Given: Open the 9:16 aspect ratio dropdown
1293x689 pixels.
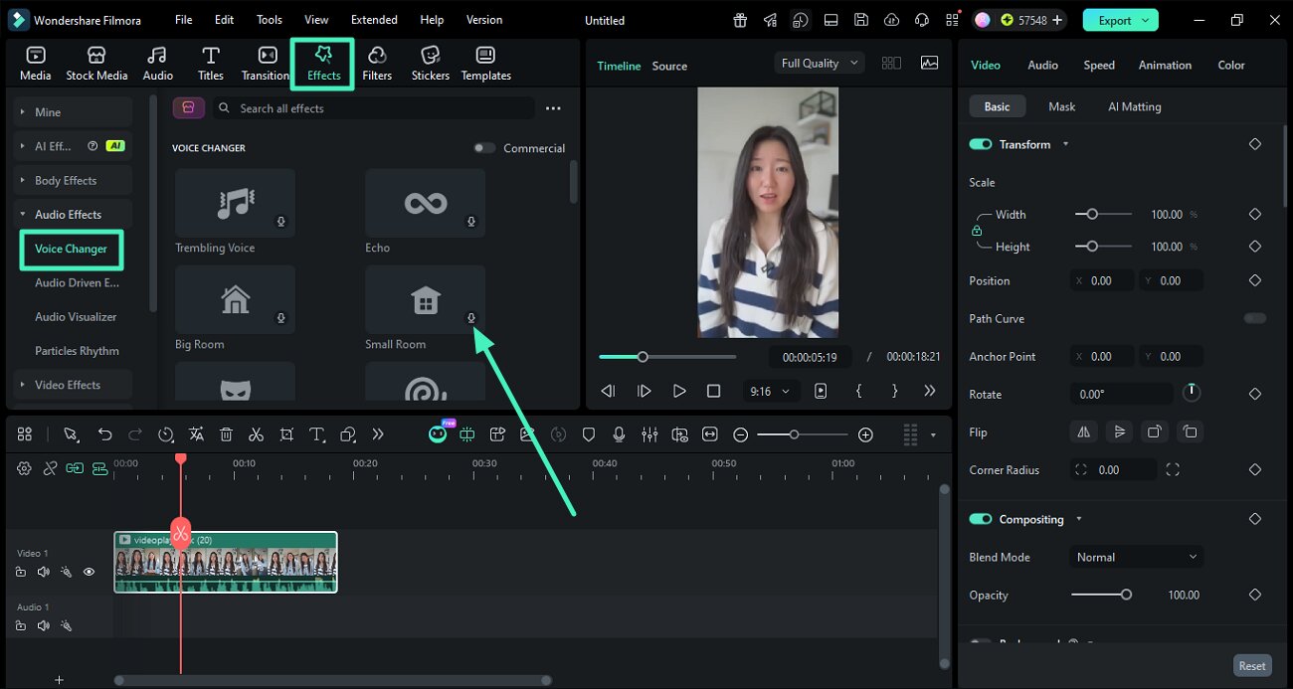Looking at the screenshot, I should (771, 392).
